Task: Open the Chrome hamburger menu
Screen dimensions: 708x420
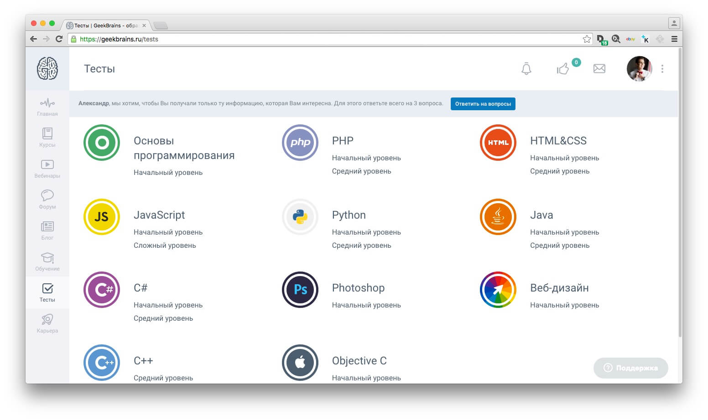Action: pos(674,39)
